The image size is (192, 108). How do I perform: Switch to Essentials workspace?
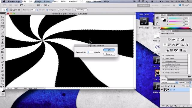pyautogui.click(x=143, y=5)
